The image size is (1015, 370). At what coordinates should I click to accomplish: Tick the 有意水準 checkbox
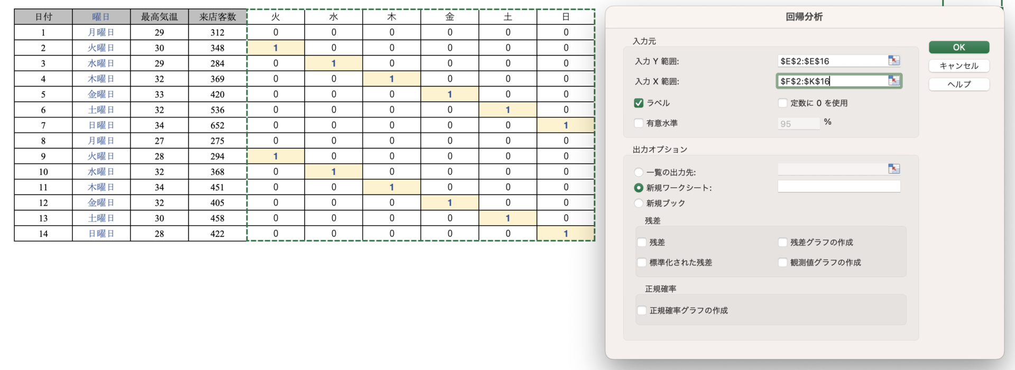click(x=639, y=123)
